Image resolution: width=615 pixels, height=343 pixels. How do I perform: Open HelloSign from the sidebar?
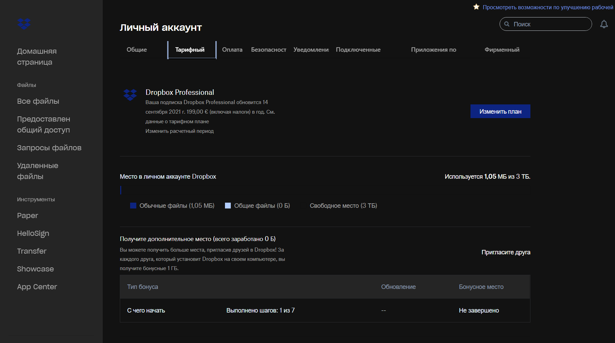[x=33, y=233]
